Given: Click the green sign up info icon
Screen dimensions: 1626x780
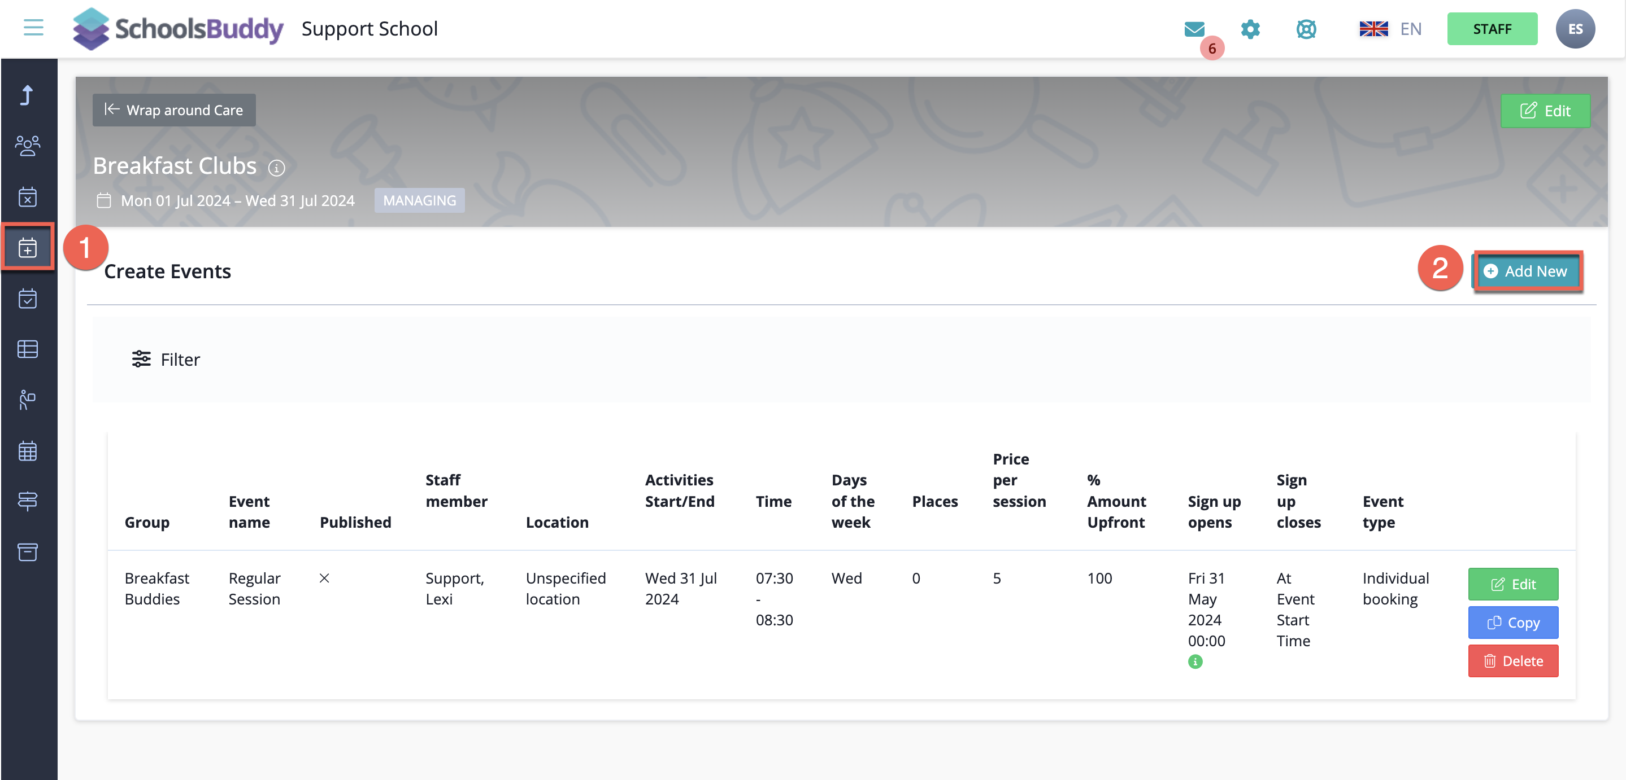Looking at the screenshot, I should [1195, 661].
